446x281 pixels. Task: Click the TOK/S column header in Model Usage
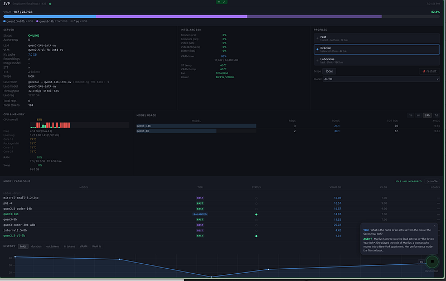pos(336,121)
